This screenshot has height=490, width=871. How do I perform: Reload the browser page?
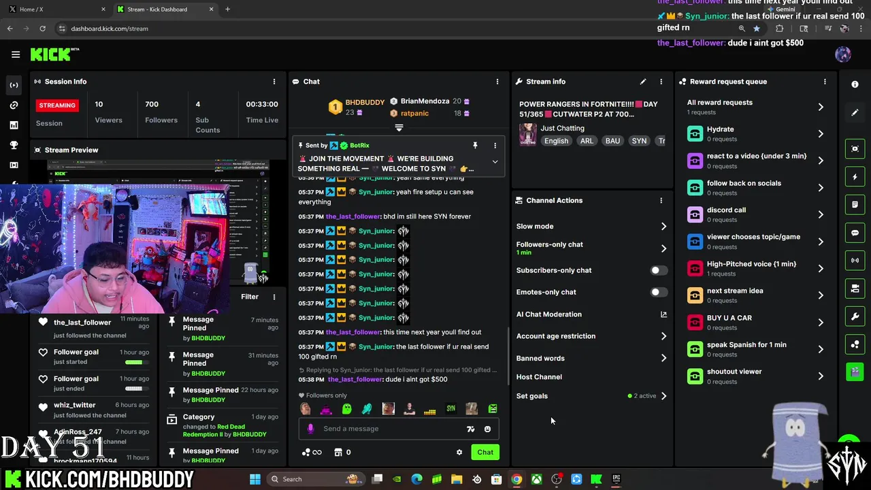point(42,29)
